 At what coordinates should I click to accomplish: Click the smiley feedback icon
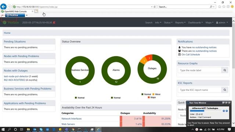coord(232,7)
